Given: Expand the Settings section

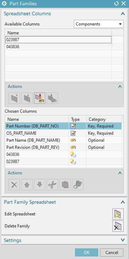Looking at the screenshot, I should [x=123, y=240].
